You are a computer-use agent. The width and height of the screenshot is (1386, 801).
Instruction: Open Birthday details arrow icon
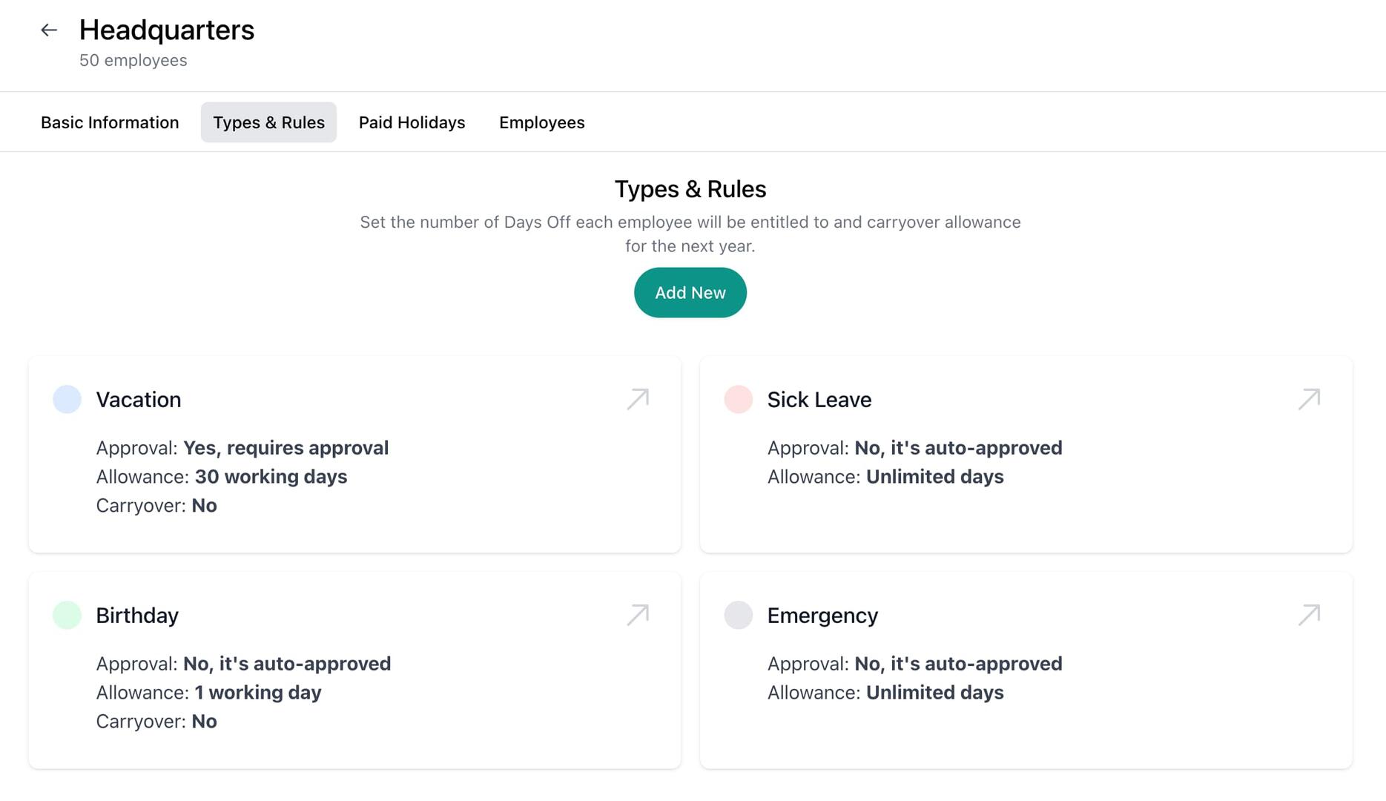pyautogui.click(x=638, y=615)
